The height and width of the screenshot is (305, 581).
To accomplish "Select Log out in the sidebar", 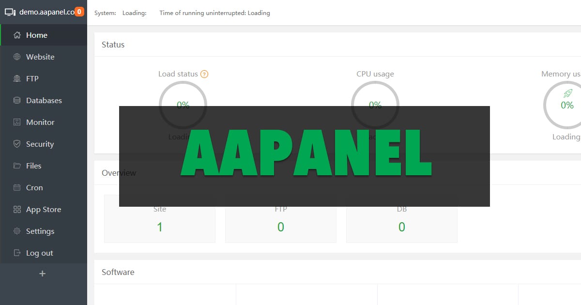I will click(44, 253).
